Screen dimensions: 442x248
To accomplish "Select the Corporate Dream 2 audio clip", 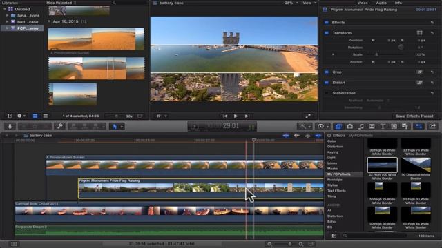I will click(x=169, y=230).
